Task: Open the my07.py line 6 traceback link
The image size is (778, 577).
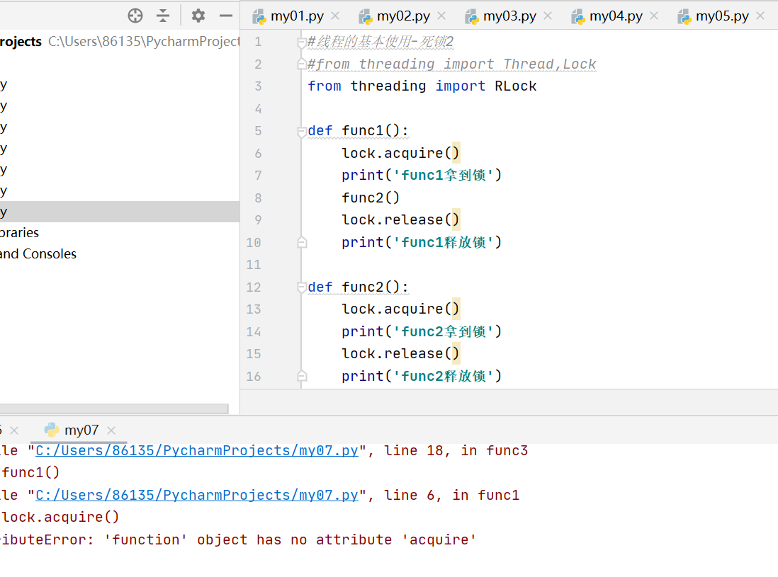Action: pyautogui.click(x=197, y=495)
